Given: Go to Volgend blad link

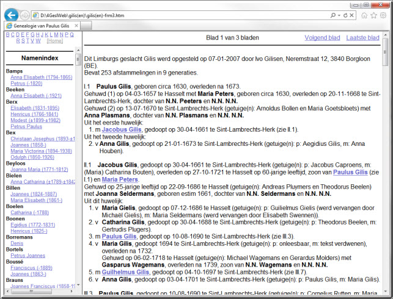Looking at the screenshot, I should [x=322, y=38].
